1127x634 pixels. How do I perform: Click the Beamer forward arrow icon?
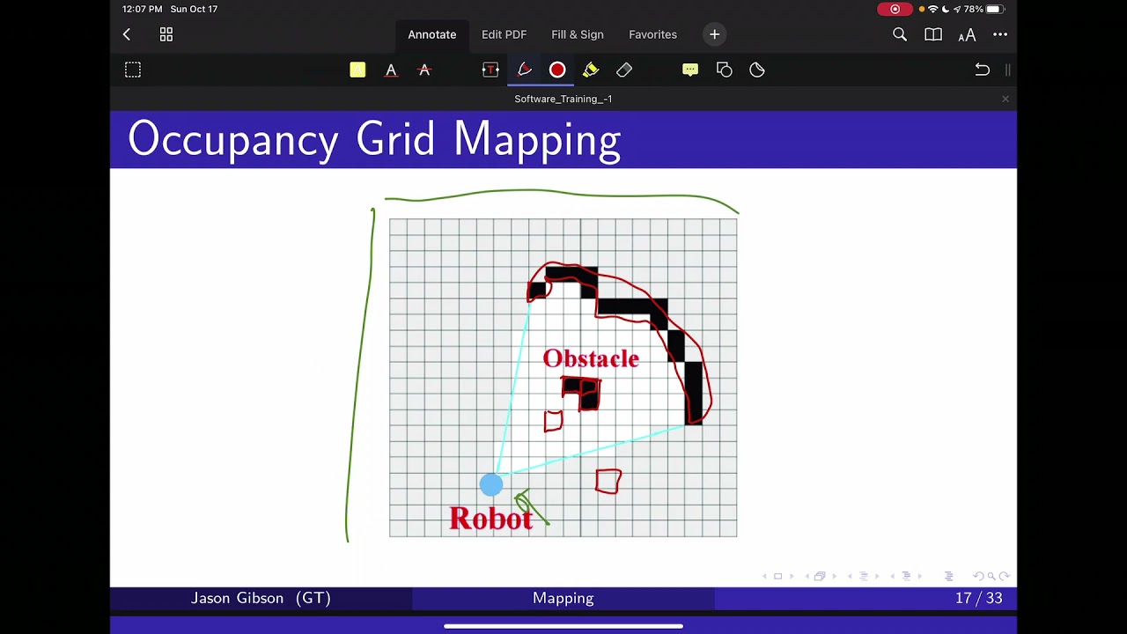point(1004,576)
